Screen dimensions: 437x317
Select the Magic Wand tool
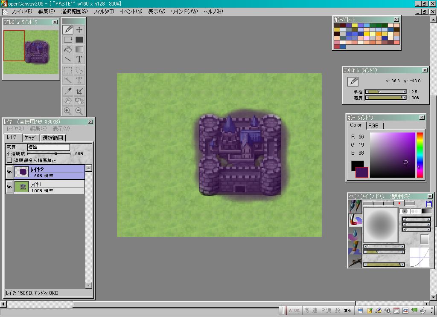tap(68, 80)
